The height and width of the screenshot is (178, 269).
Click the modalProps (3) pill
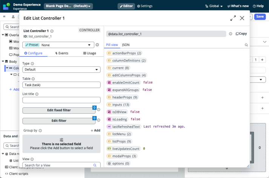122,156
